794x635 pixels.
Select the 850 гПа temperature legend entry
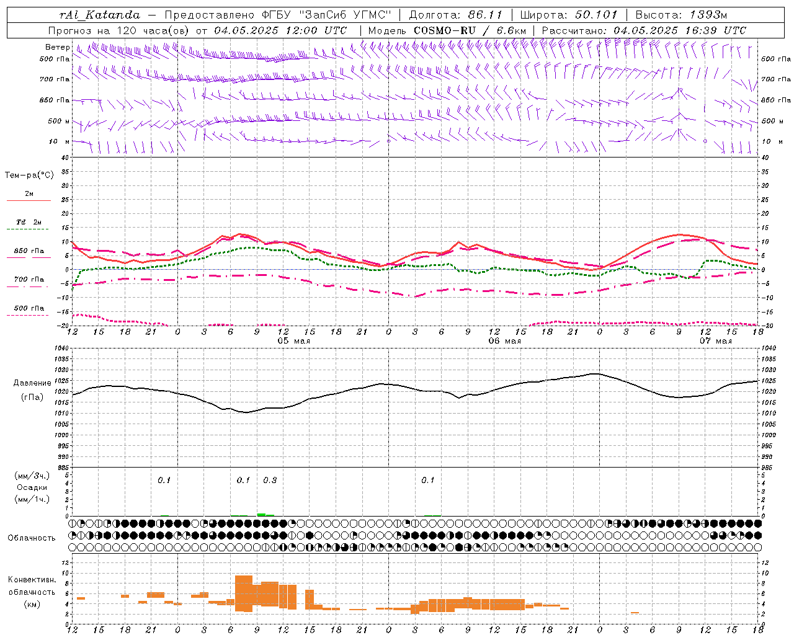tap(29, 251)
